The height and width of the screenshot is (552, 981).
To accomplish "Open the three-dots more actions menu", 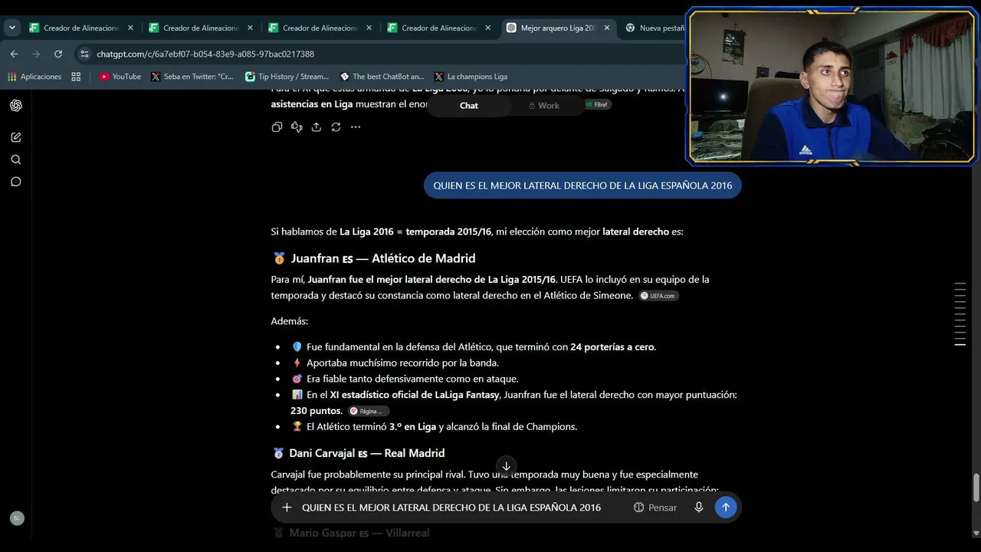I will click(356, 127).
